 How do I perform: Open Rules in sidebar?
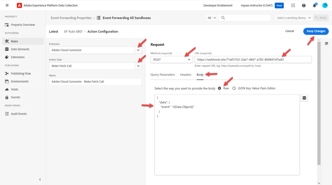pyautogui.click(x=23, y=41)
